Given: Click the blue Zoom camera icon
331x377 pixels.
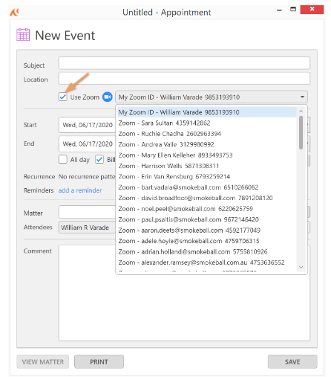Looking at the screenshot, I should coord(108,97).
